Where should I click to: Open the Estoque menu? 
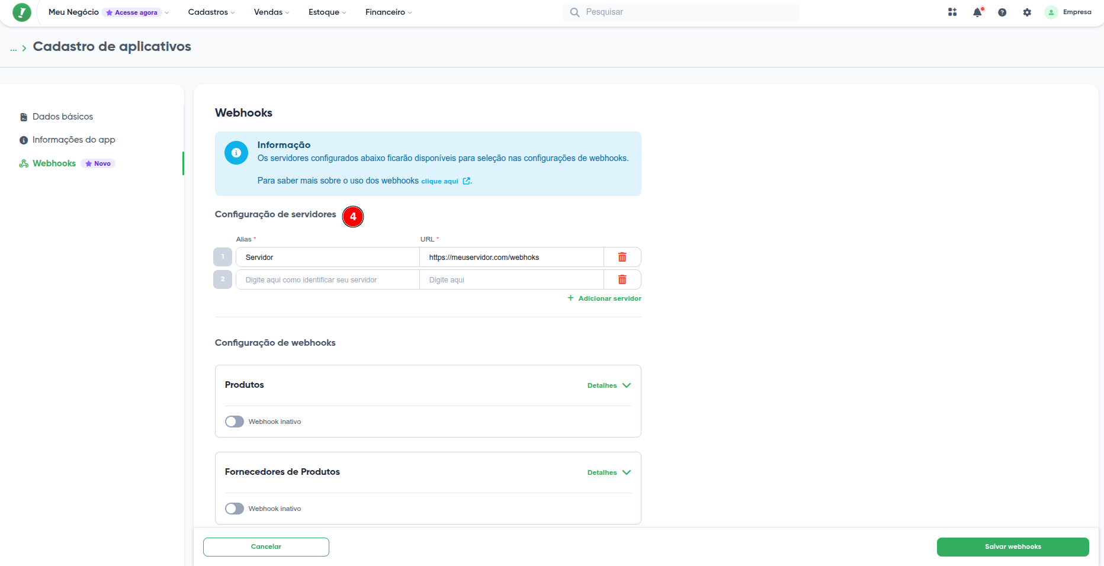point(327,12)
